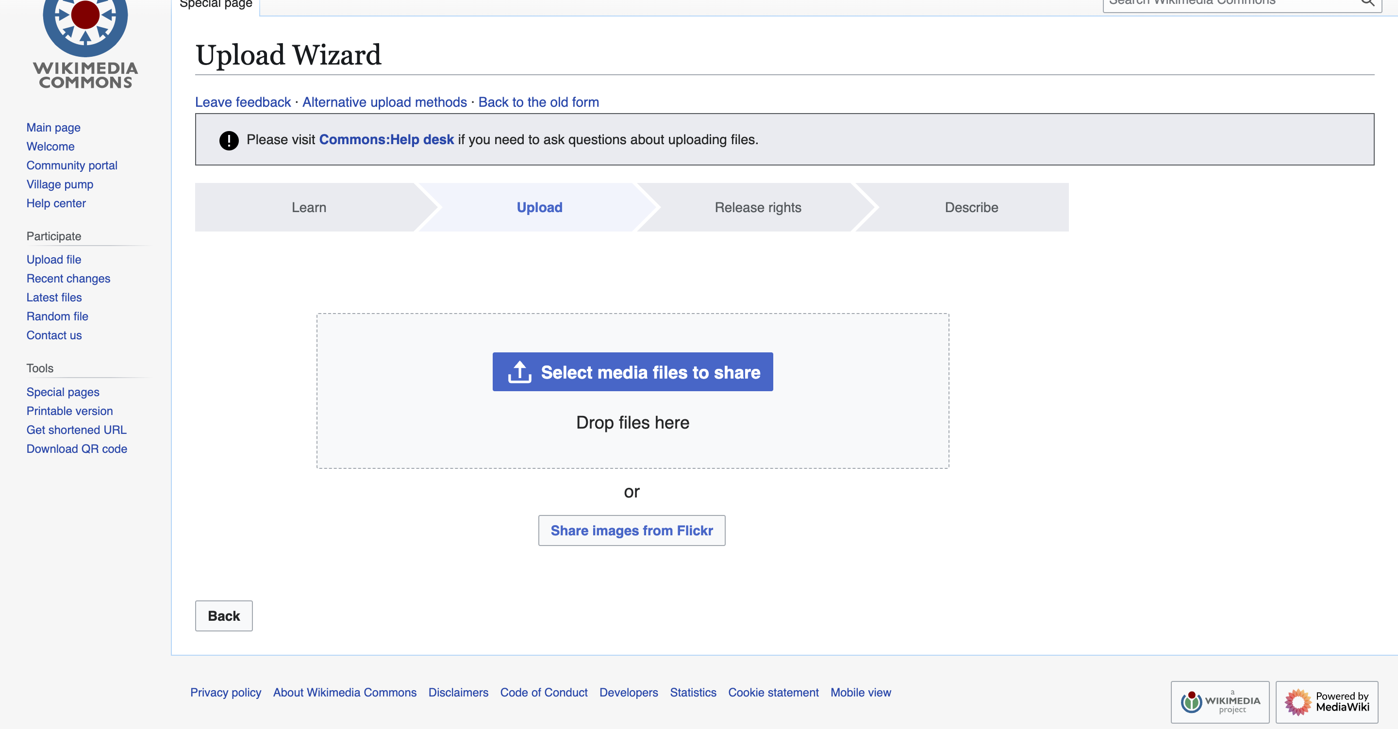This screenshot has height=729, width=1398.
Task: Switch to the Learn step
Action: click(309, 207)
